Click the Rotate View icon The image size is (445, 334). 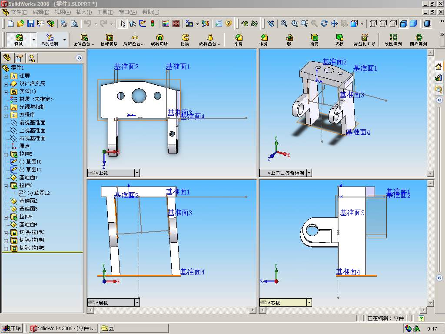(x=324, y=23)
